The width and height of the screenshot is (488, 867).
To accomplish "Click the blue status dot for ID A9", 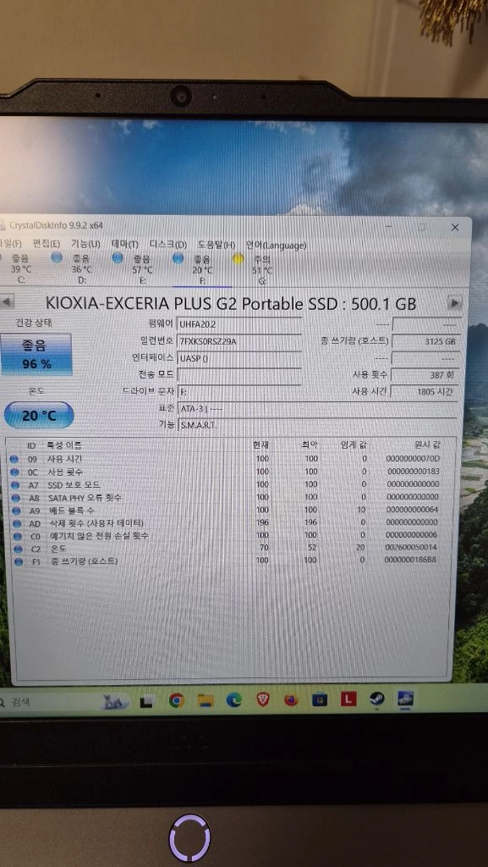I will tap(15, 511).
